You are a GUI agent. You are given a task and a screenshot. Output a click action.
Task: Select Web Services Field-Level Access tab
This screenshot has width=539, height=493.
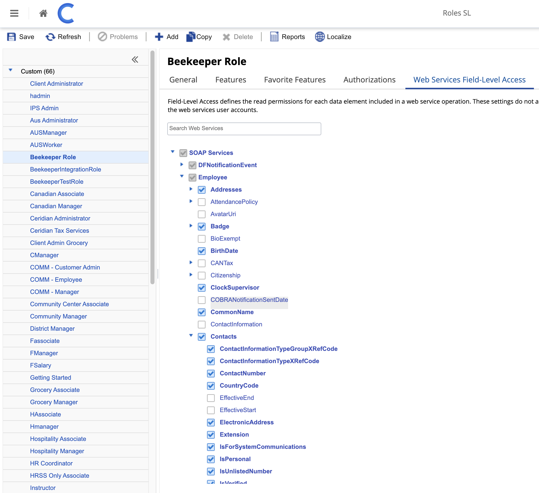tap(469, 80)
